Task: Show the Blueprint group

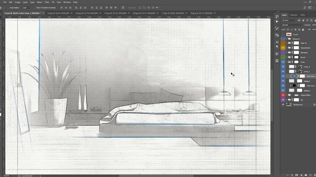Action: click(x=283, y=38)
